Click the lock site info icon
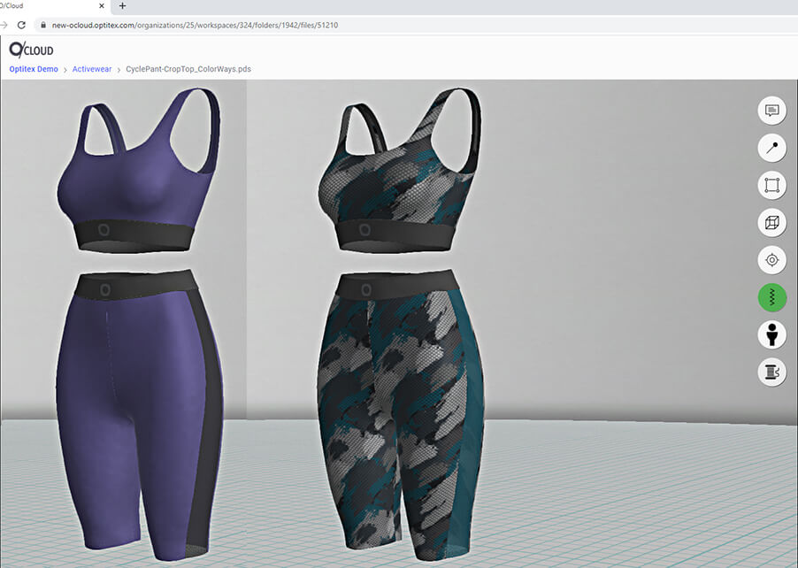 [43, 25]
